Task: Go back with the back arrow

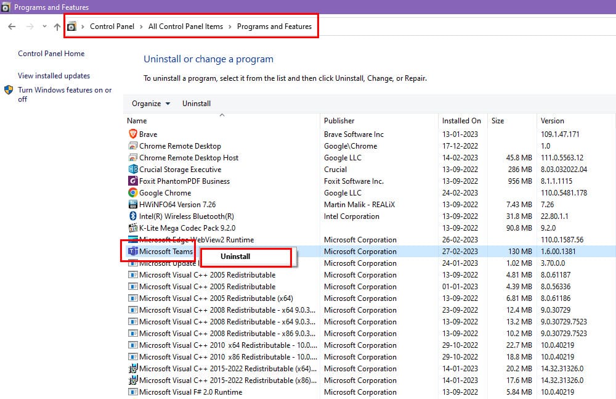Action: (x=12, y=27)
